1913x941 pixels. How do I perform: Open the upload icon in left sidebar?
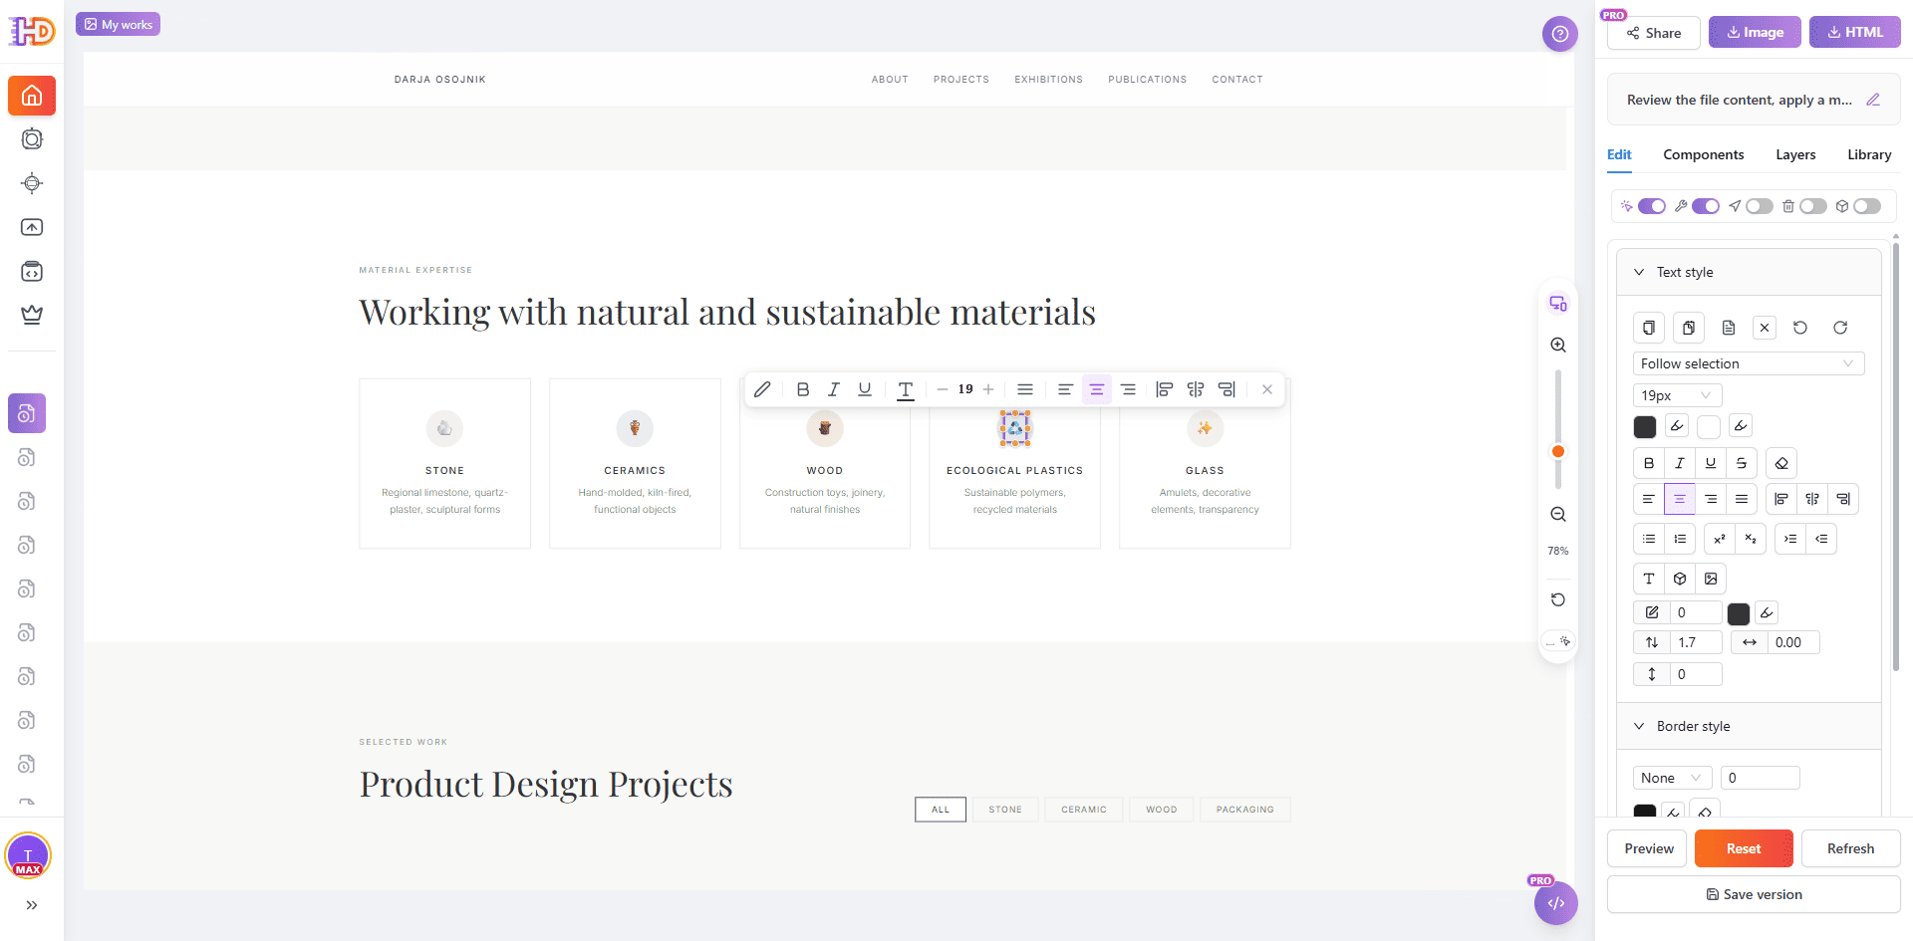coord(32,227)
